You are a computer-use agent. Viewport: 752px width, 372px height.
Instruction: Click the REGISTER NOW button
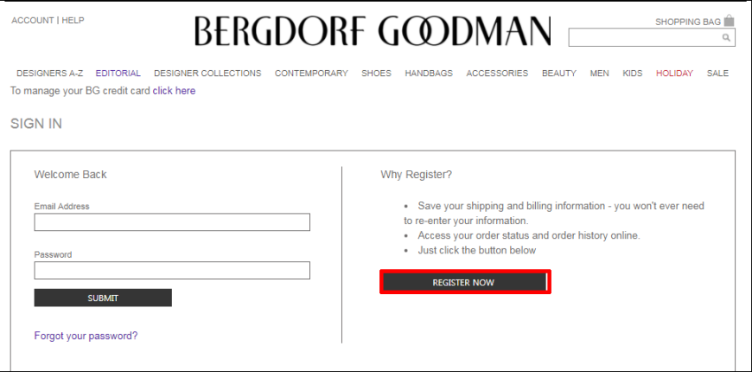click(x=465, y=282)
